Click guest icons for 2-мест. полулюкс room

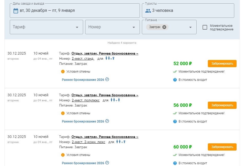tap(115, 100)
